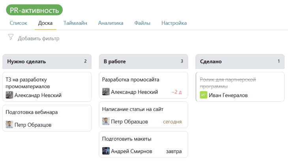Go to the Аналитика tab
The height and width of the screenshot is (163, 288).
pyautogui.click(x=110, y=23)
